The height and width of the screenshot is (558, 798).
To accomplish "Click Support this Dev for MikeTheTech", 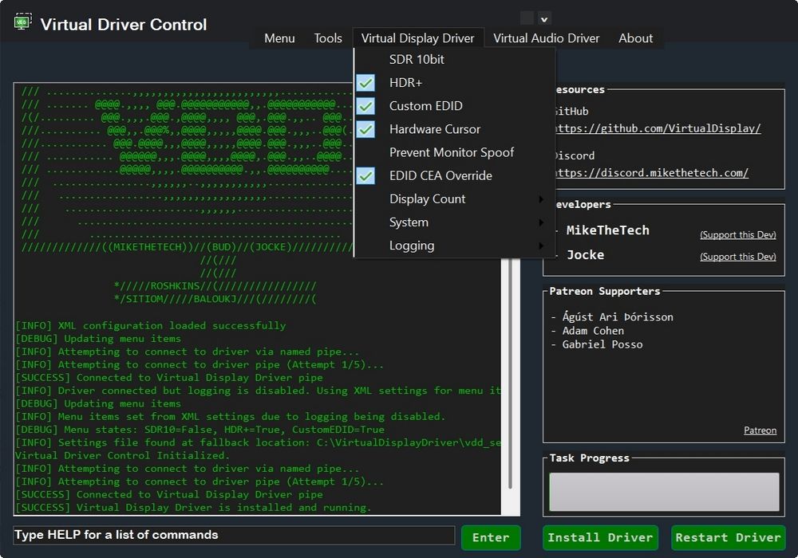I will click(x=738, y=234).
